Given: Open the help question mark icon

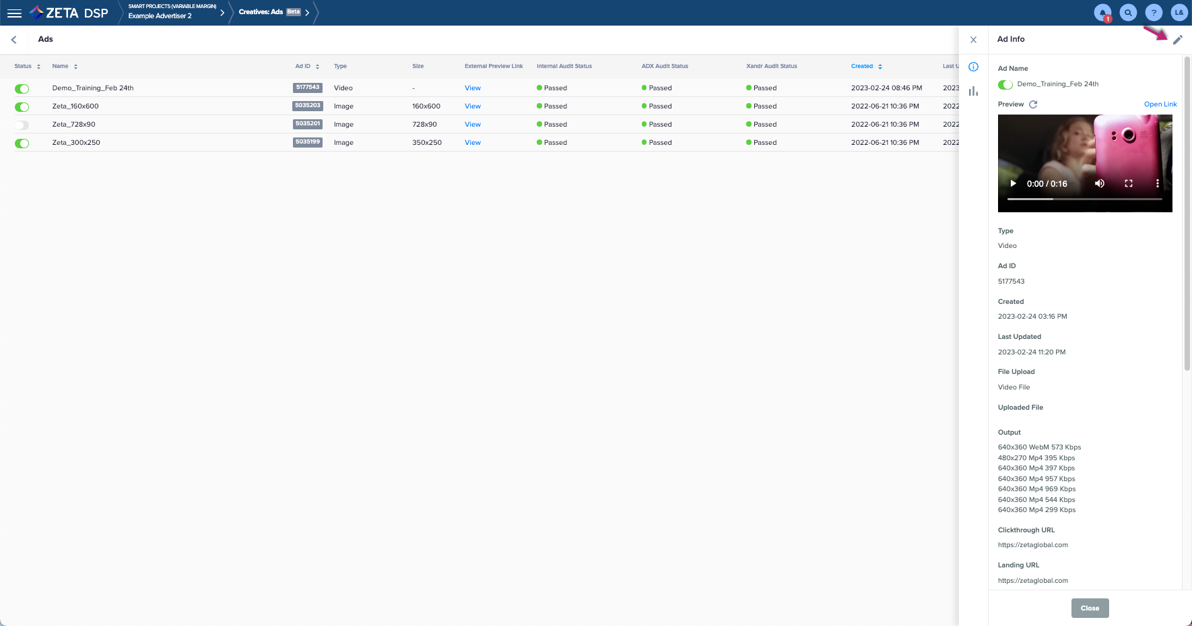Looking at the screenshot, I should click(x=1154, y=13).
